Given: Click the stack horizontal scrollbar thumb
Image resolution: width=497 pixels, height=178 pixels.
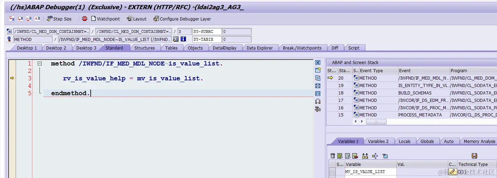Looking at the screenshot, I should pos(376,121).
